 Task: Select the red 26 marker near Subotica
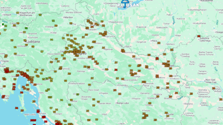pyautogui.click(x=199, y=36)
